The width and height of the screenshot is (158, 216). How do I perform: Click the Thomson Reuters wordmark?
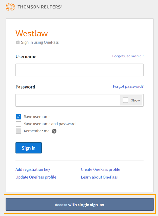pyautogui.click(x=40, y=7)
